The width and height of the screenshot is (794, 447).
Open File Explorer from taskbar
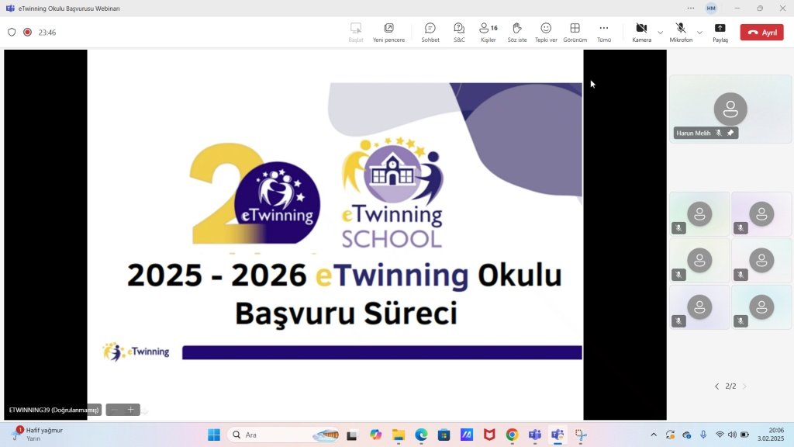click(399, 435)
